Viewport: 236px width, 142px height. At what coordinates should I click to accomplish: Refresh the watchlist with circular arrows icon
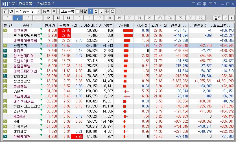pos(113,11)
